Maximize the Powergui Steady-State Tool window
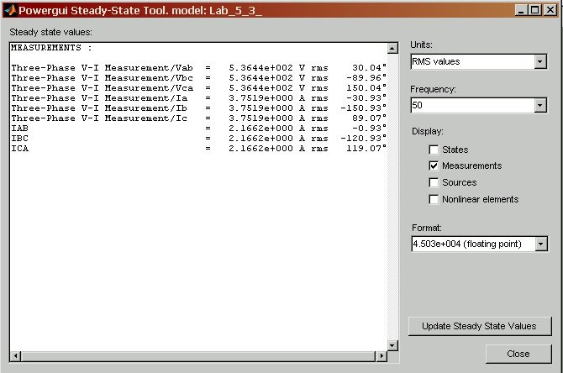Image resolution: width=563 pixels, height=373 pixels. (x=535, y=10)
